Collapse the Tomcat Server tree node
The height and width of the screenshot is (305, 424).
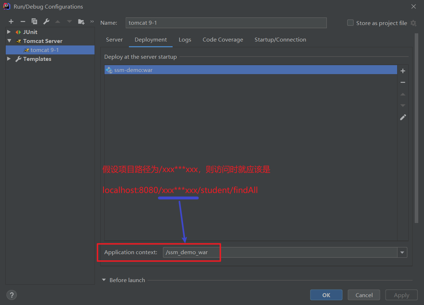coord(9,41)
